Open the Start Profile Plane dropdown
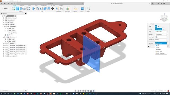The image size is (170, 95). point(161,32)
